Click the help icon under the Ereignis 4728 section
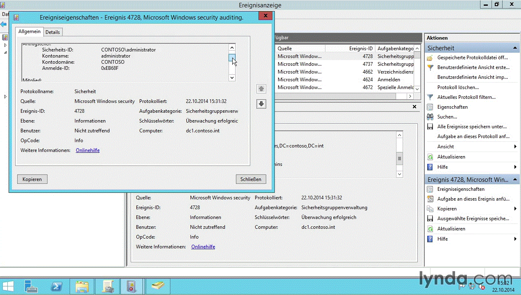 coord(430,239)
